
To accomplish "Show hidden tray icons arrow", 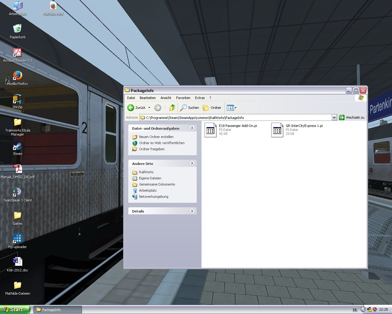I will pos(363,310).
